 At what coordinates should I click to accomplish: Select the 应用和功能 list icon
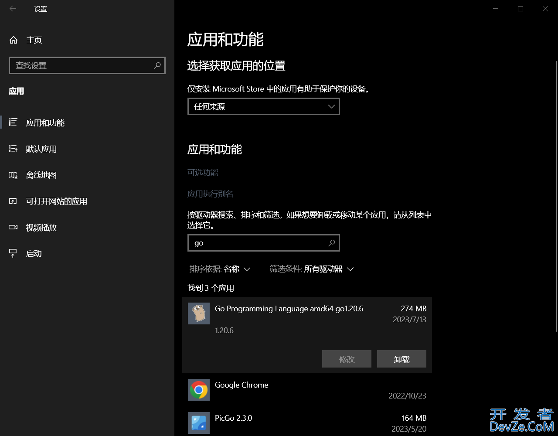(13, 123)
